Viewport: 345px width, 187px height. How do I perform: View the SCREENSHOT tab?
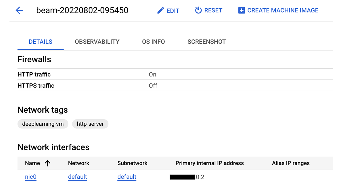[x=206, y=42]
